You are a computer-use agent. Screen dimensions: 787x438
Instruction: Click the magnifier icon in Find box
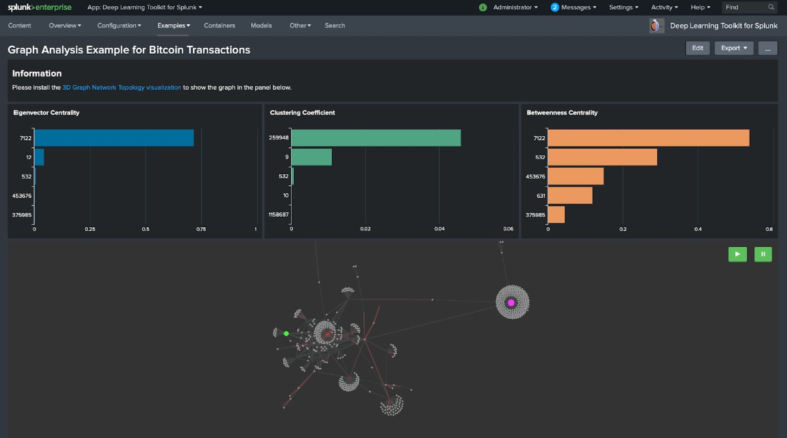point(771,7)
